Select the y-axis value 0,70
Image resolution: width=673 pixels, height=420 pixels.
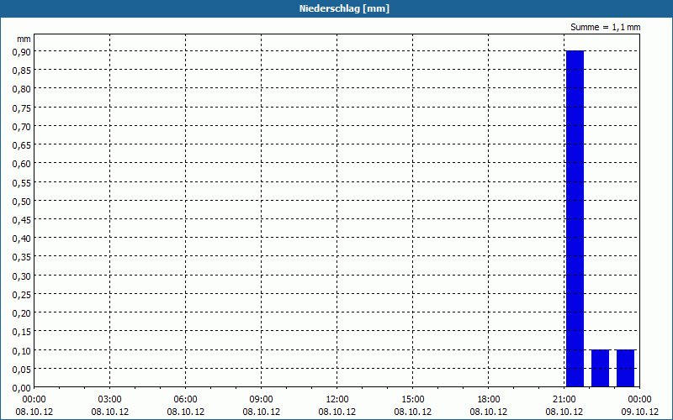22,126
